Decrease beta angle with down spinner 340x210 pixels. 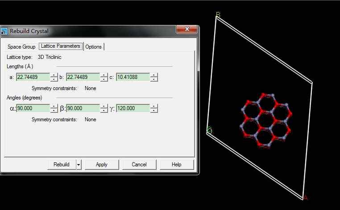click(104, 111)
